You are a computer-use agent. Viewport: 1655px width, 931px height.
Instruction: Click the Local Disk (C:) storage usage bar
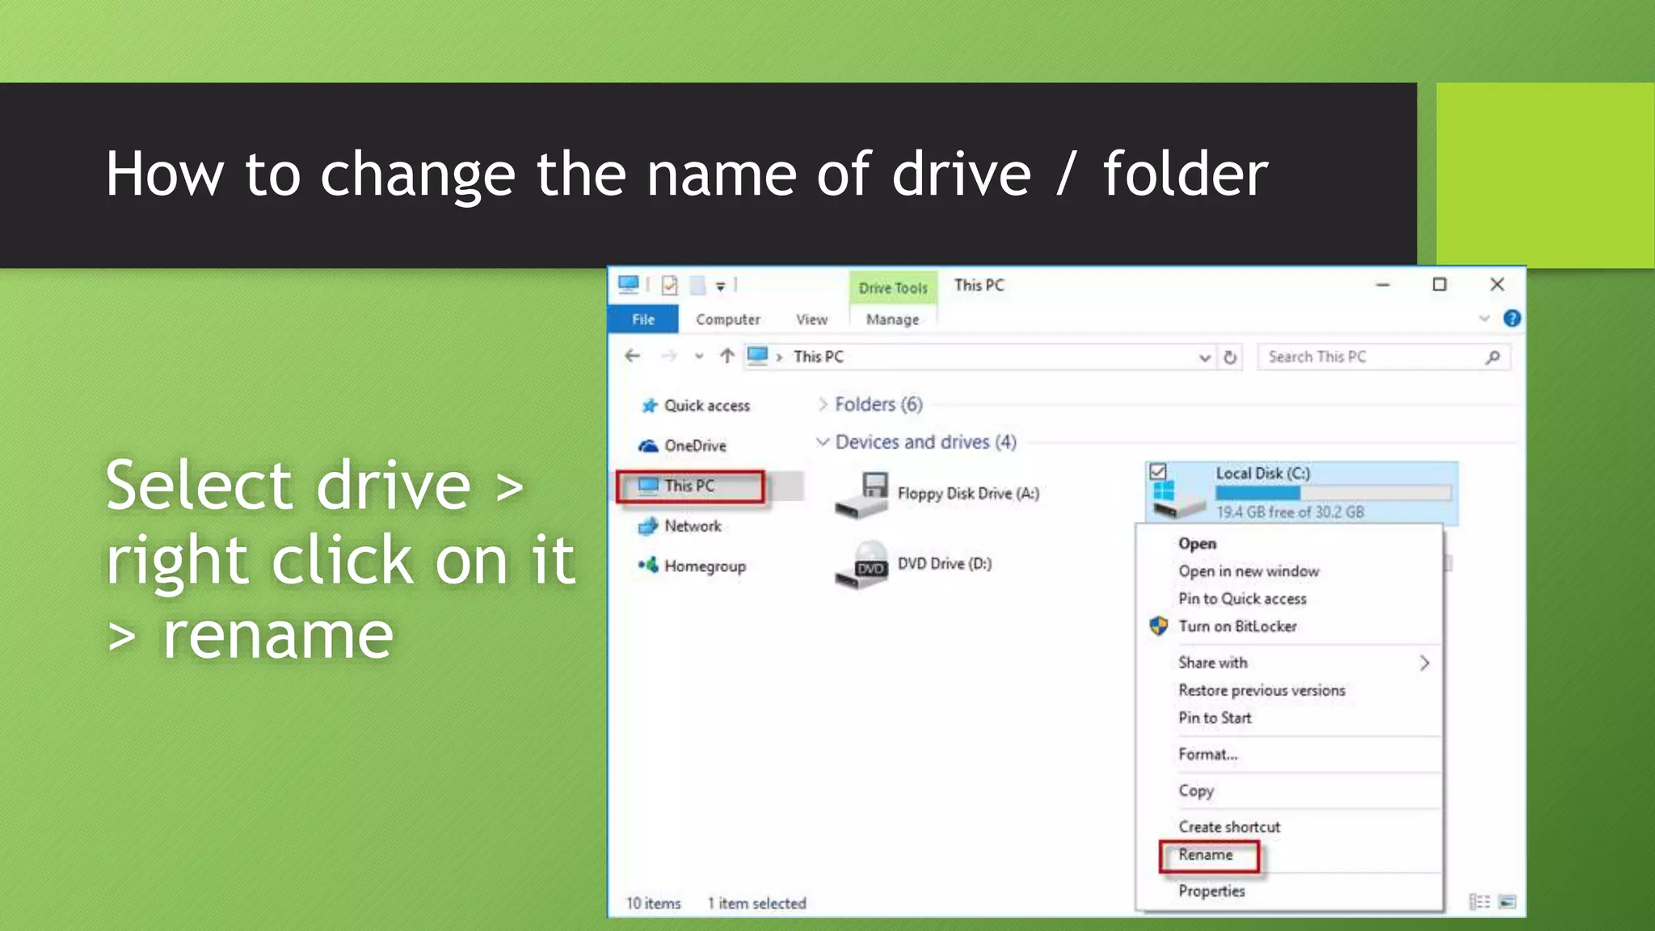tap(1333, 492)
